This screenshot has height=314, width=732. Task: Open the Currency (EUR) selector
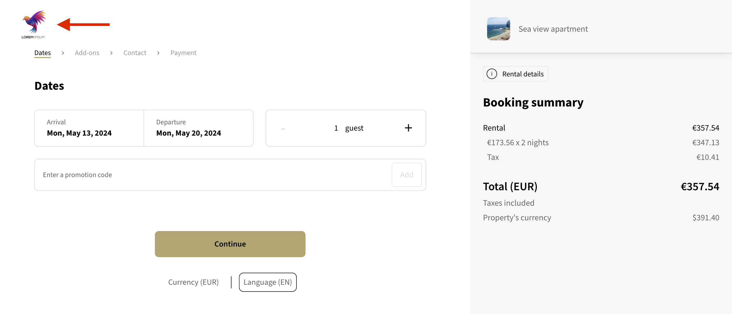coord(193,282)
